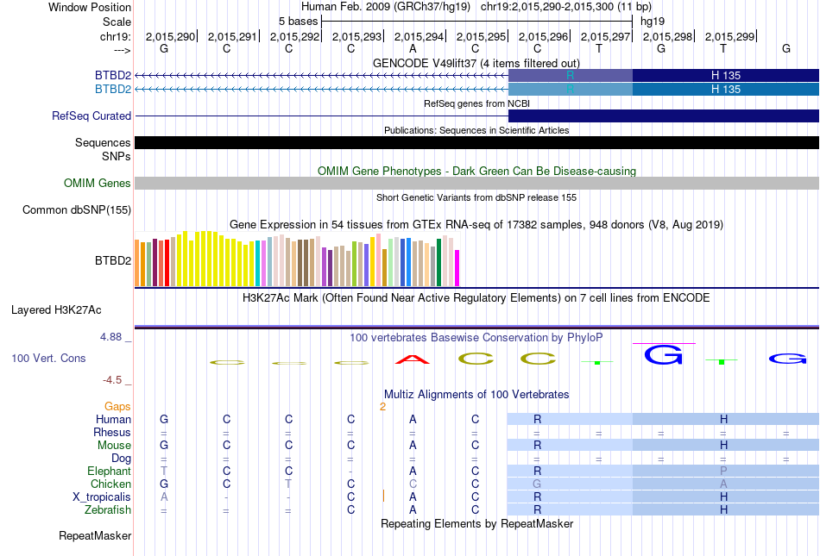Viewport: 820px width, 556px height.
Task: Select the Dog species label
Action: (x=122, y=459)
